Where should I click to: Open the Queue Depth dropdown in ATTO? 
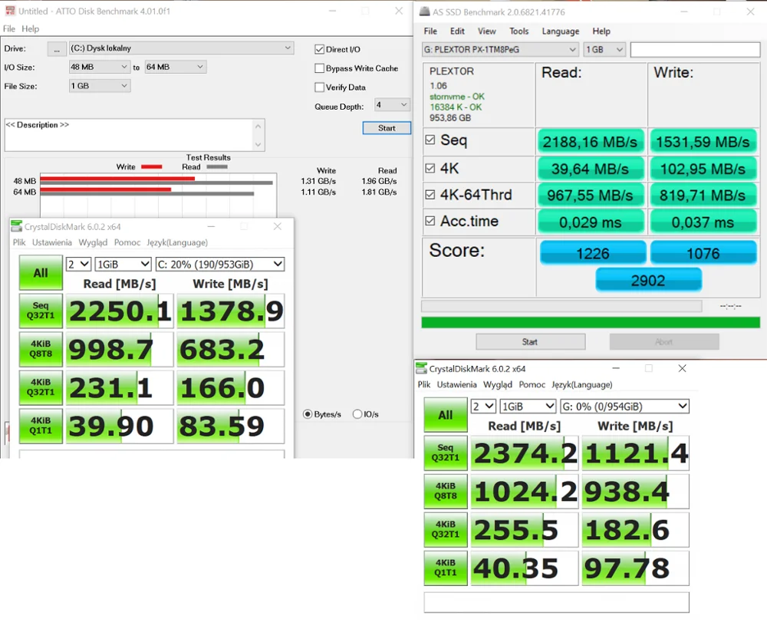click(392, 104)
